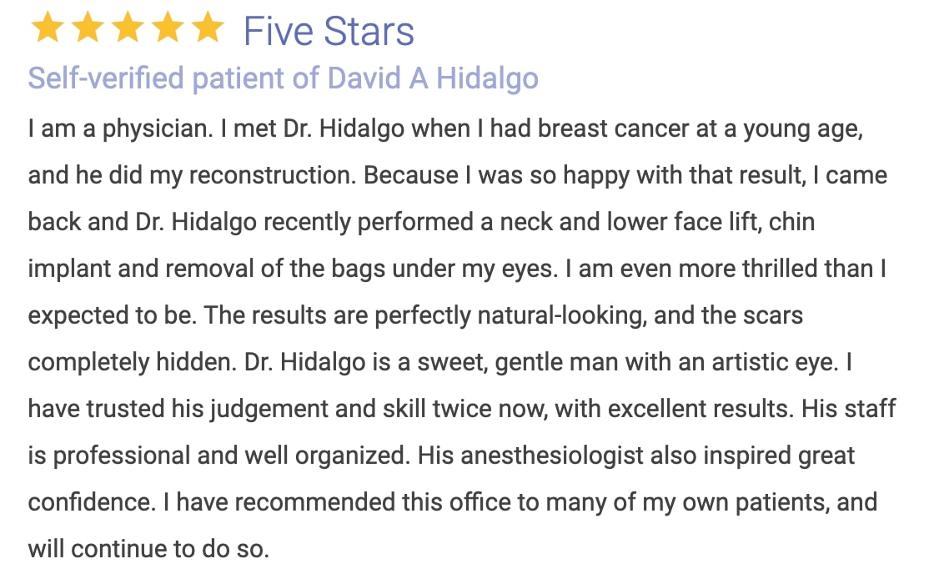Click the word 'reconstruction' in review text
Image resolution: width=929 pixels, height=584 pixels.
(x=273, y=175)
